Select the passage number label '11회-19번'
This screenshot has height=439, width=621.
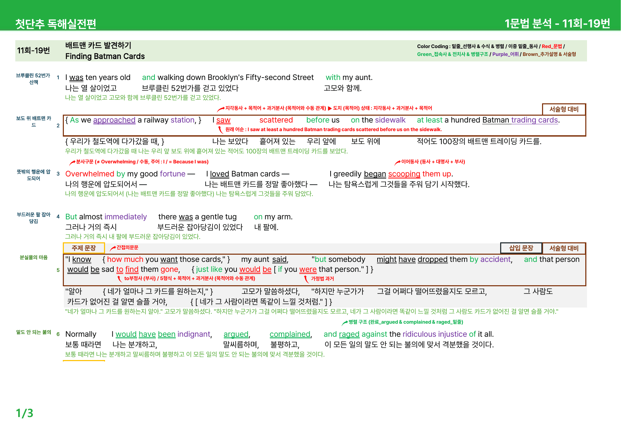pos(34,50)
